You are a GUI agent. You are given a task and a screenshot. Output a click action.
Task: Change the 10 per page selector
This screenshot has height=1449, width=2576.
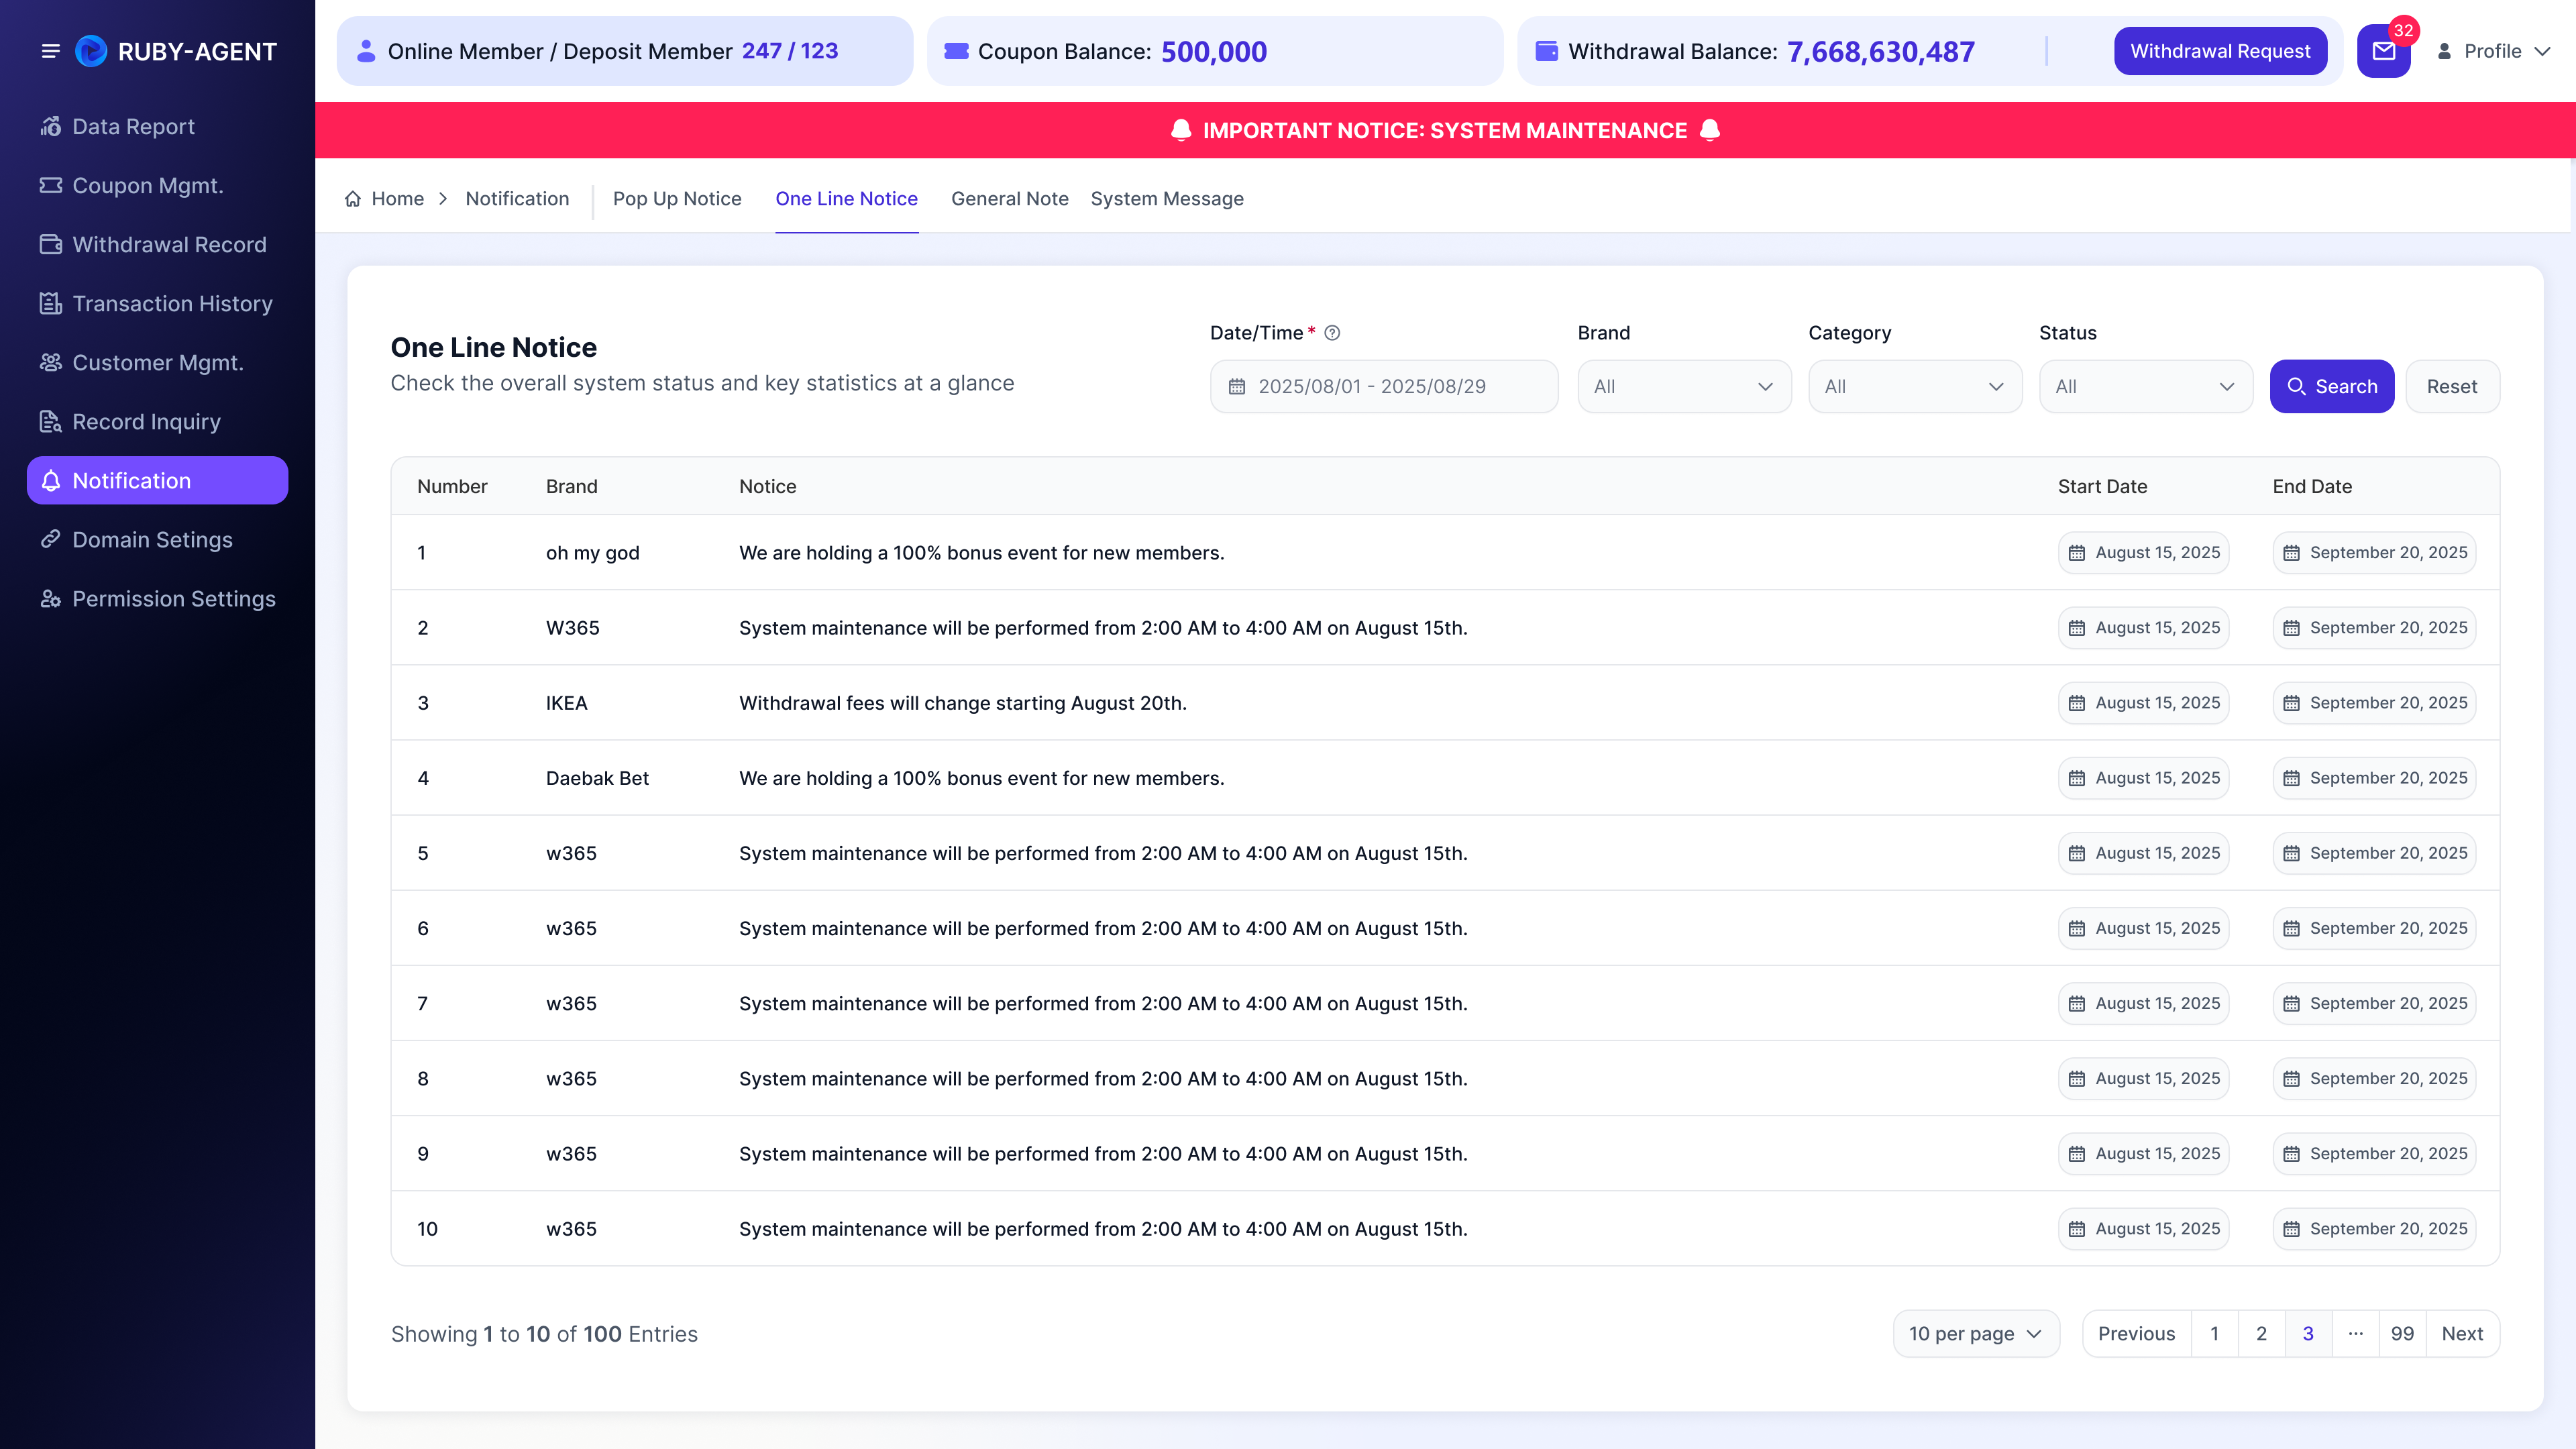pos(1976,1334)
